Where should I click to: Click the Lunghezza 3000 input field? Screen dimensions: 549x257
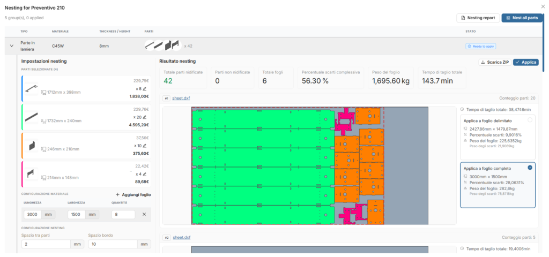coord(33,214)
